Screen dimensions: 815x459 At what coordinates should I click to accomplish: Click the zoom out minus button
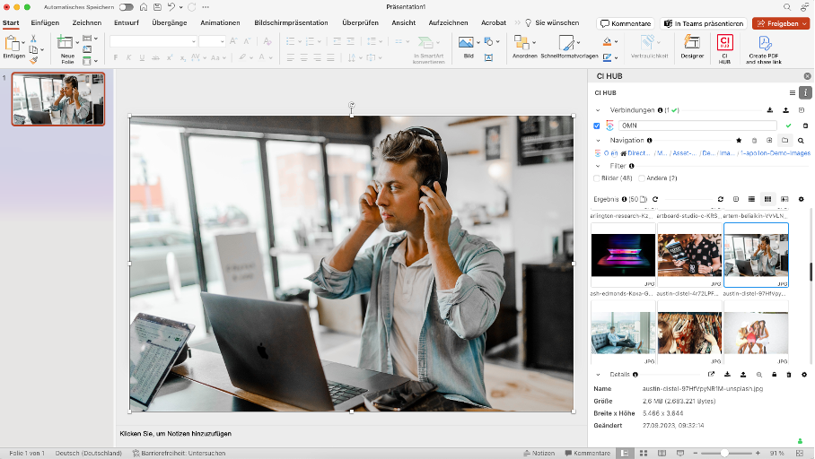(x=696, y=454)
